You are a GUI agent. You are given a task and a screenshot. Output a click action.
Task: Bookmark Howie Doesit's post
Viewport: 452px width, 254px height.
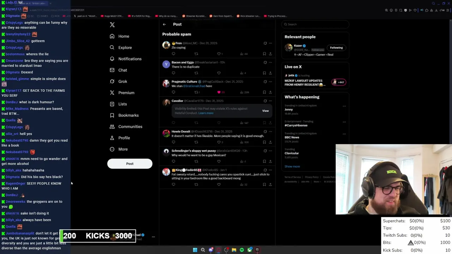[264, 142]
